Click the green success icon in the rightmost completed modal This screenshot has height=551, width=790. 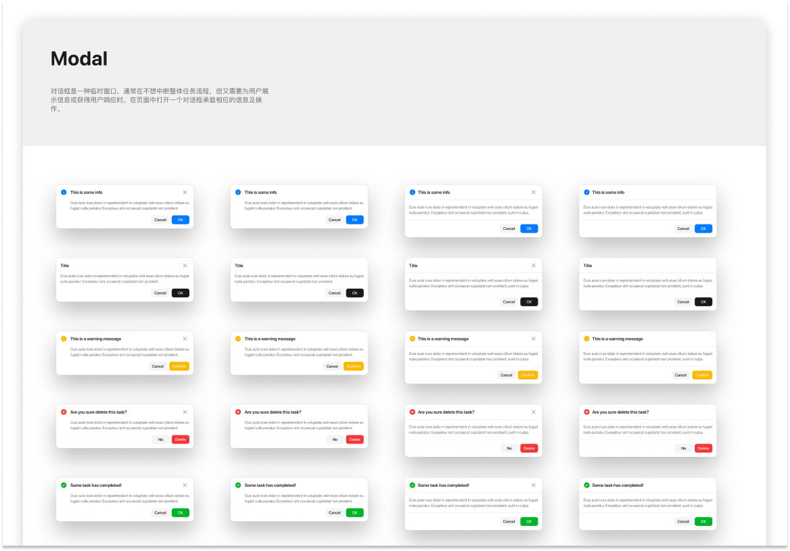(x=586, y=485)
